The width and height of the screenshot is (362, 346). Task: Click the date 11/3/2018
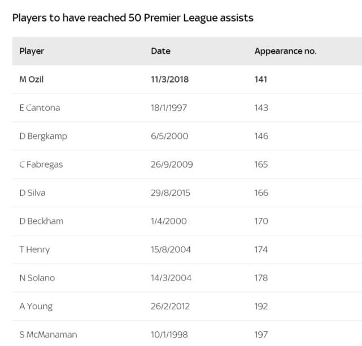click(169, 80)
